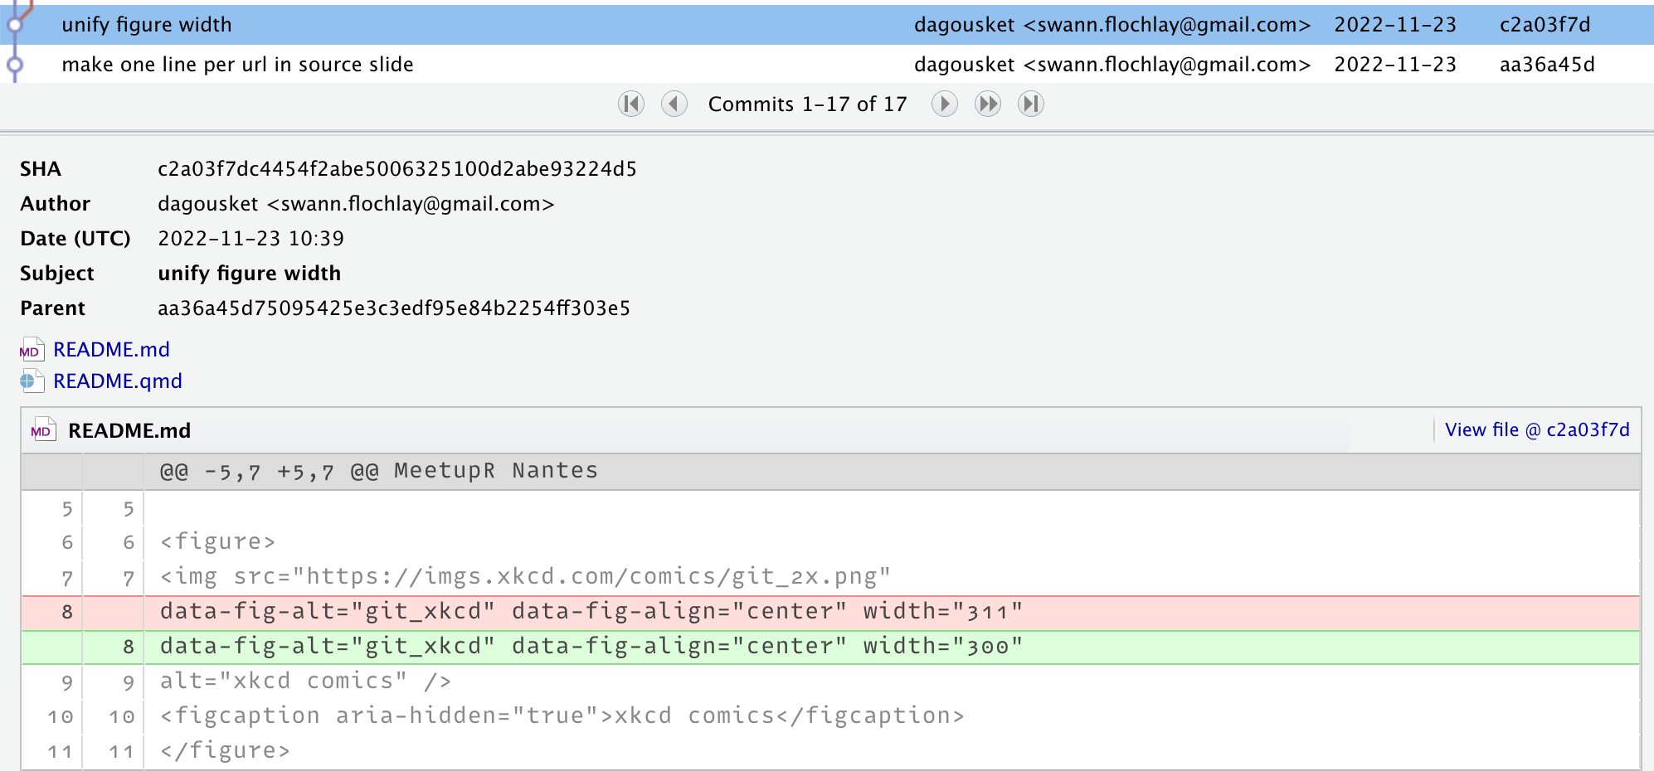Viewport: 1654px width, 771px height.
Task: Click the MD icon in diff header
Action: [x=42, y=430]
